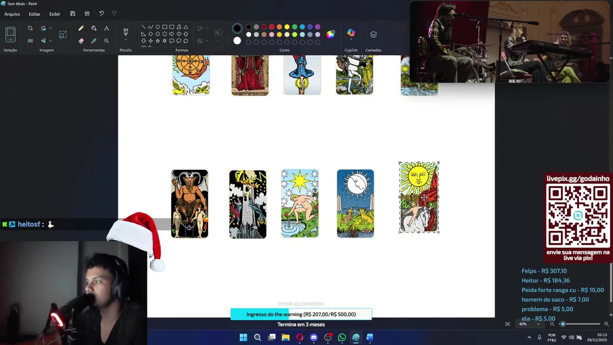Open Discord from the taskbar
613x345 pixels.
click(314, 337)
